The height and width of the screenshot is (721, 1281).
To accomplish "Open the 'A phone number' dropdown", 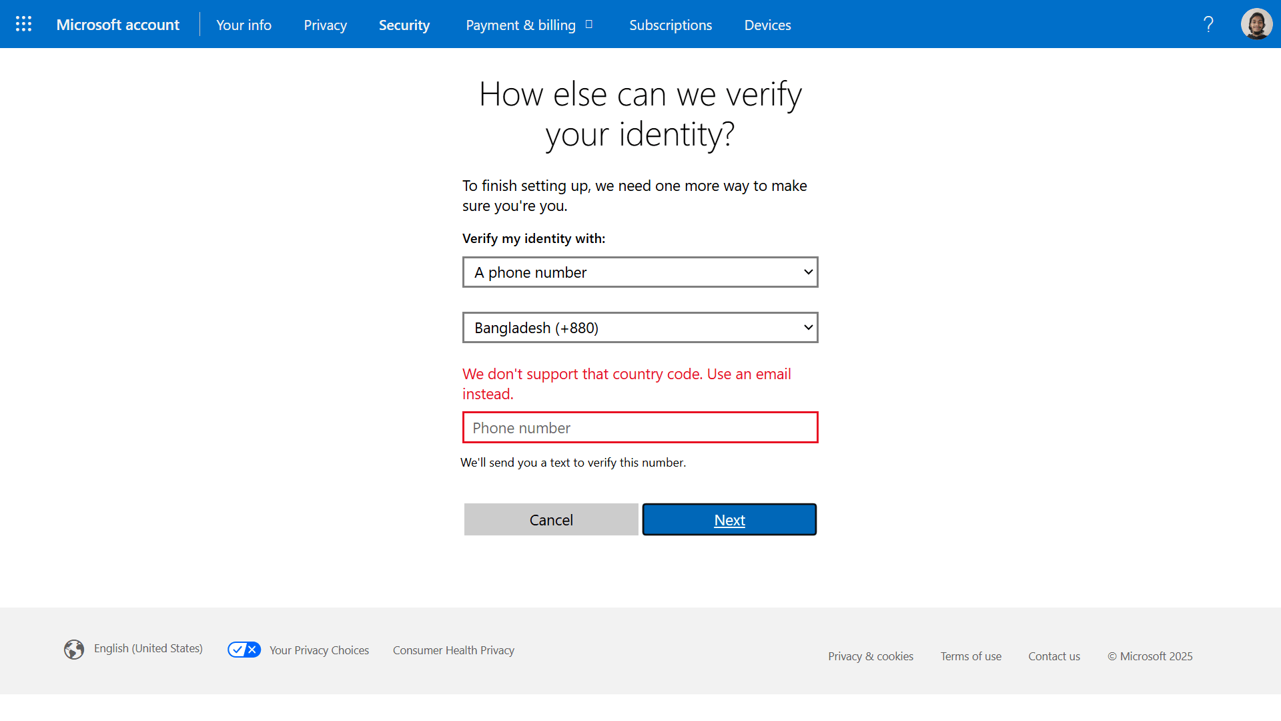I will point(640,272).
